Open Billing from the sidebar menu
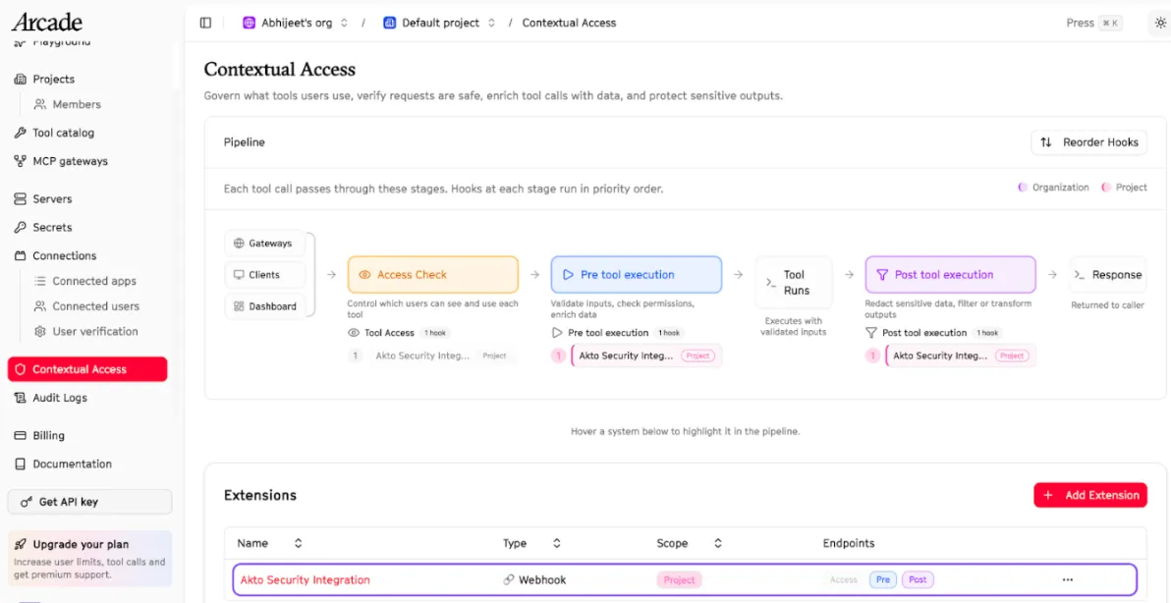The width and height of the screenshot is (1171, 603). tap(22, 435)
